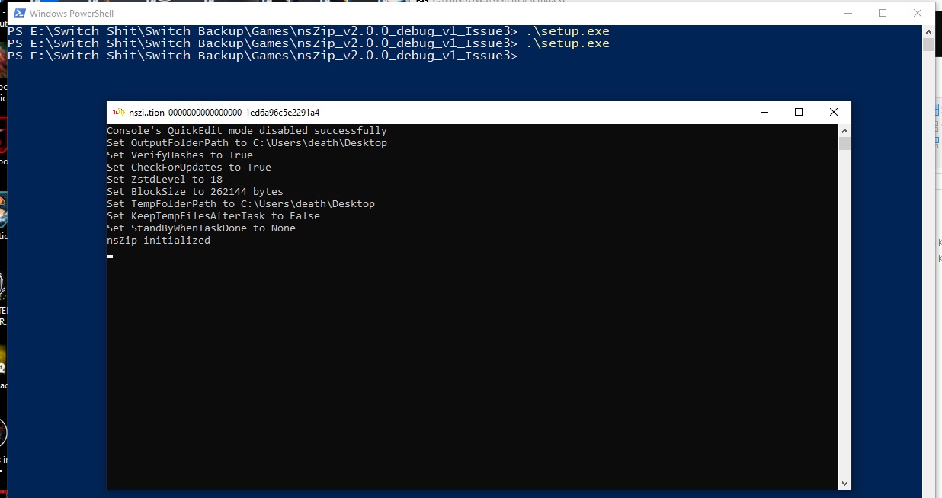Click the blinking cursor in nsZip console
The width and height of the screenshot is (942, 498).
tap(110, 257)
